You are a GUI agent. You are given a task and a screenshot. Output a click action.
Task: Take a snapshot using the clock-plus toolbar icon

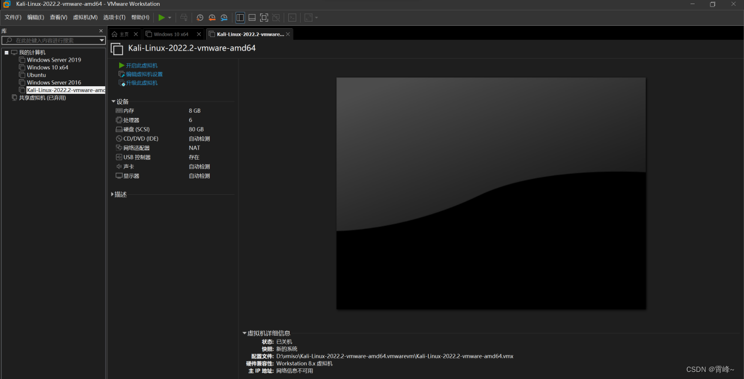click(x=200, y=18)
